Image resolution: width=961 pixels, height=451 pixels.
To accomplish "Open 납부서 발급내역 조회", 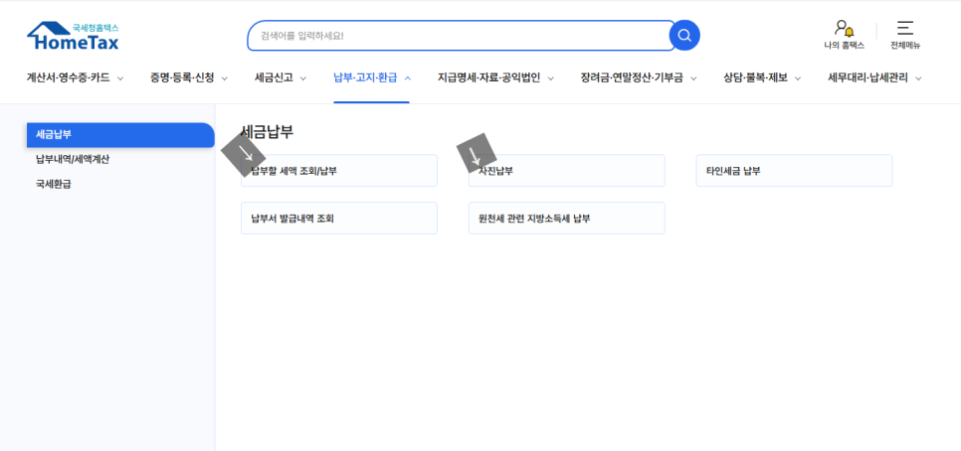I will pos(339,219).
